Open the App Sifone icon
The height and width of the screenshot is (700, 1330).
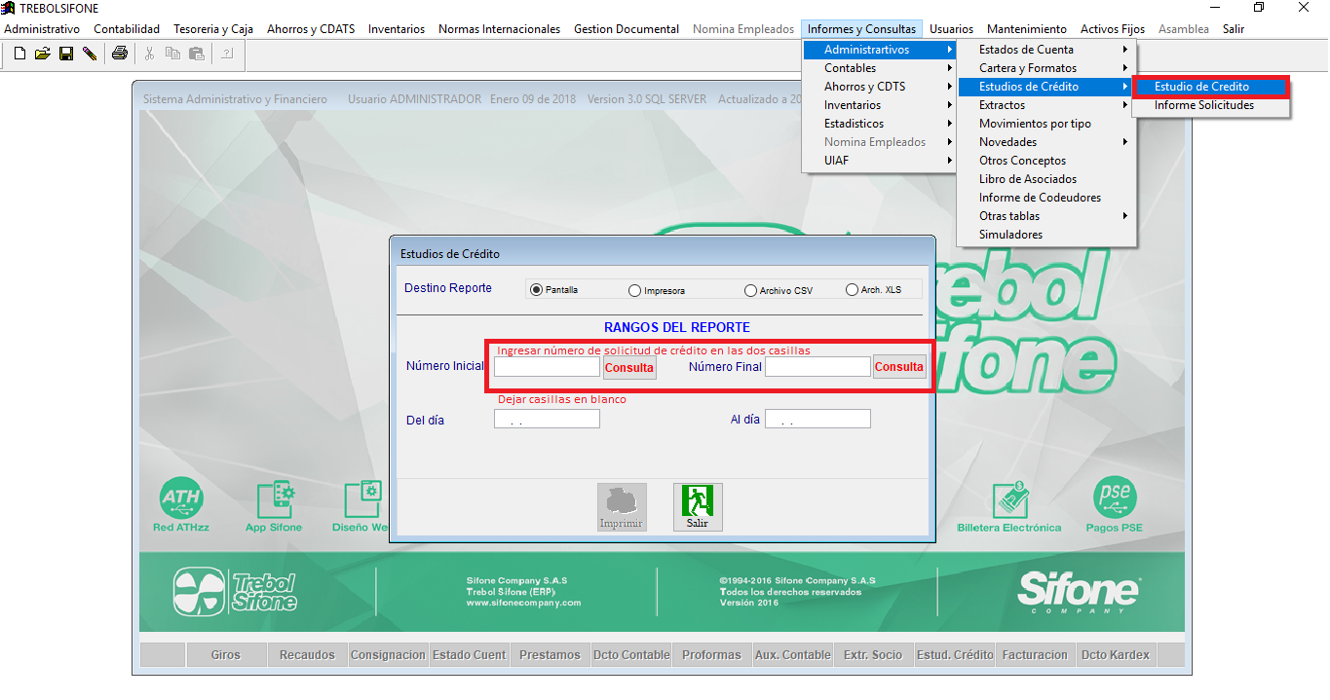click(x=274, y=499)
